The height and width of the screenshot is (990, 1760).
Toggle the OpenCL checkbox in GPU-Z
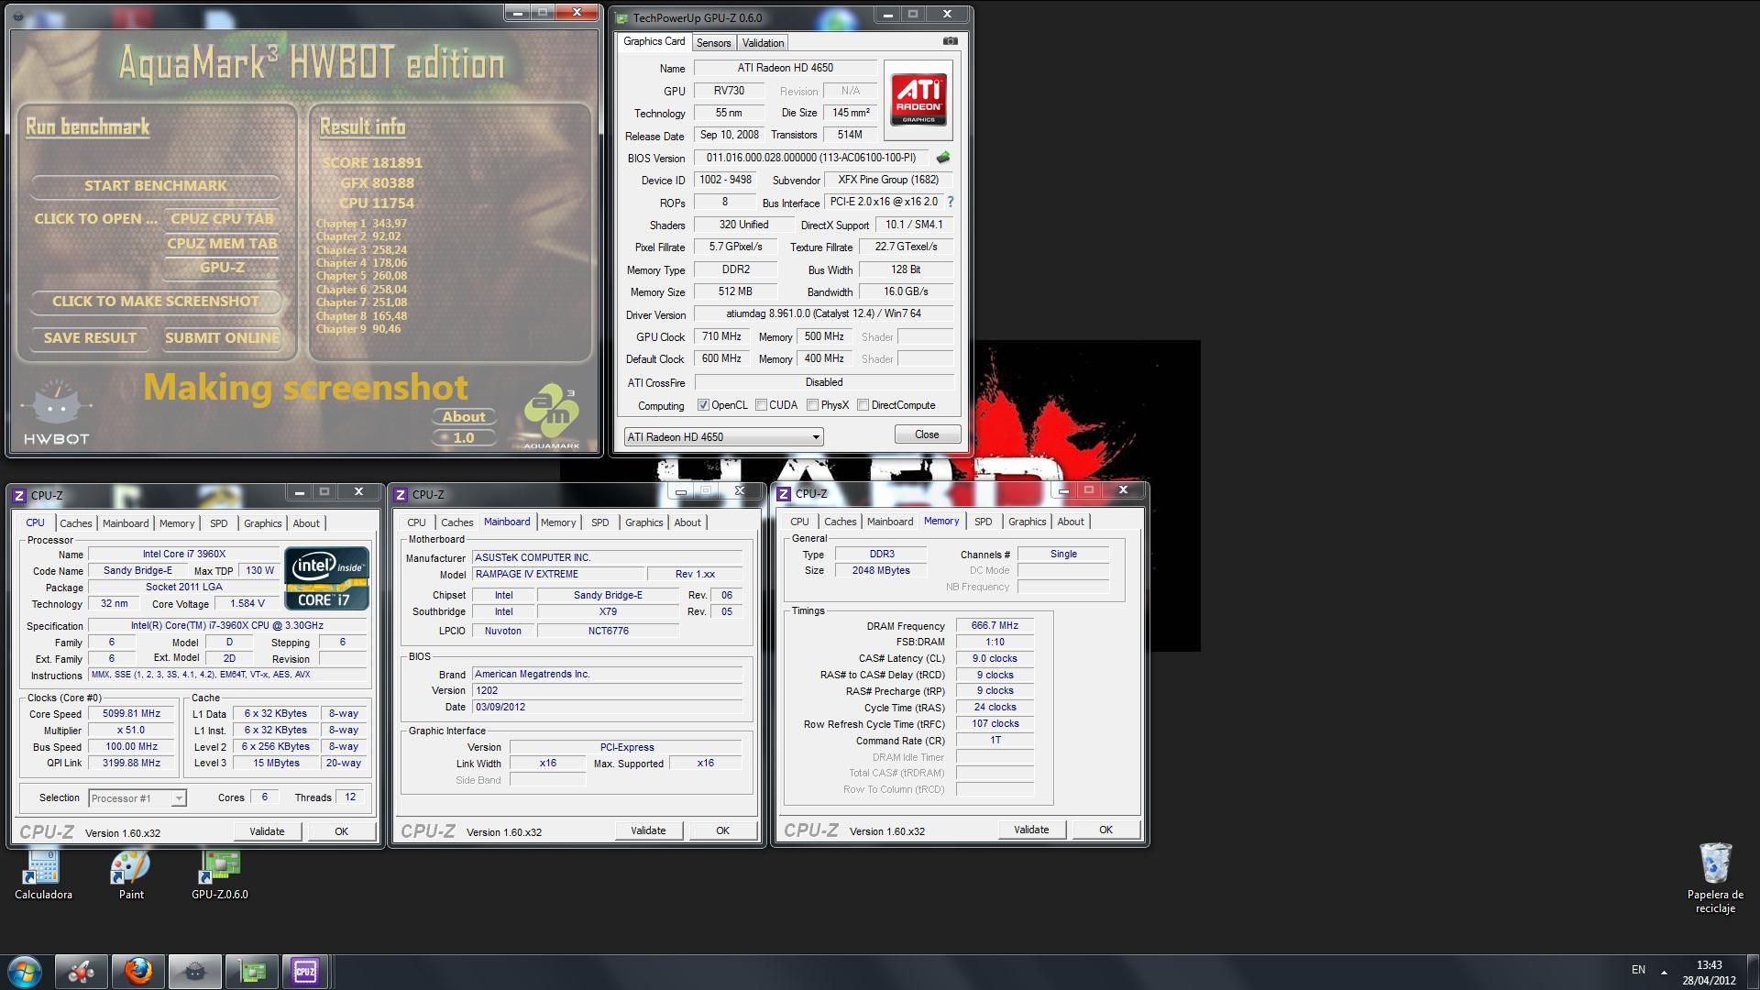(x=703, y=405)
